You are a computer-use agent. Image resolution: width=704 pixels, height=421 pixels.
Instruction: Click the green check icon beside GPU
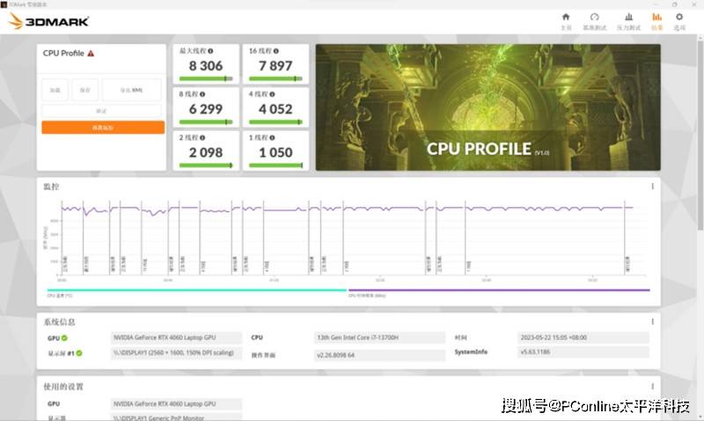(x=64, y=338)
